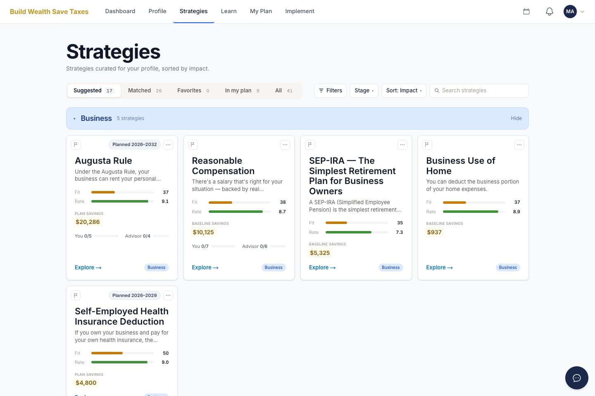Click the Business Use of Home title
This screenshot has width=595, height=396.
[x=460, y=166]
